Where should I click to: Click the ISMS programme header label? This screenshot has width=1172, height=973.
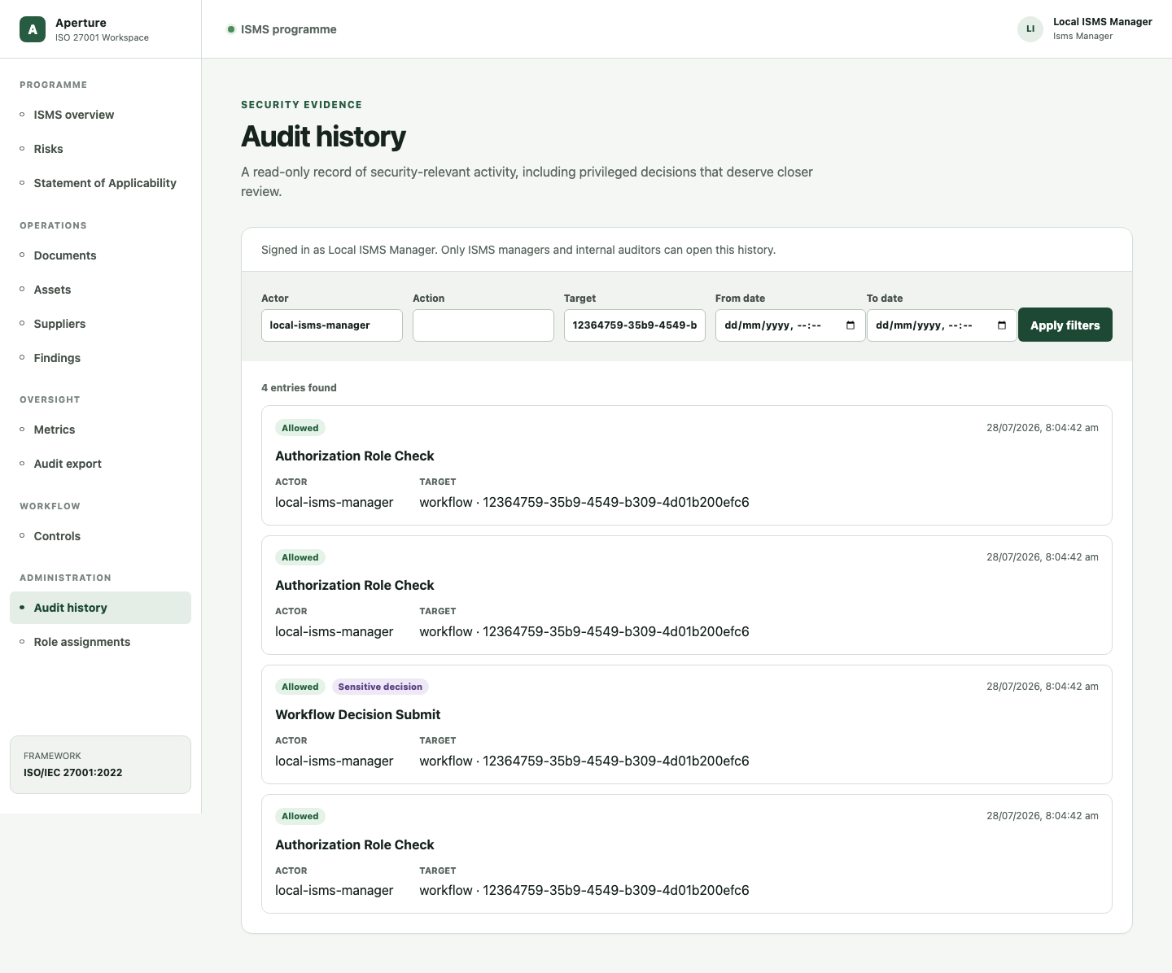288,29
